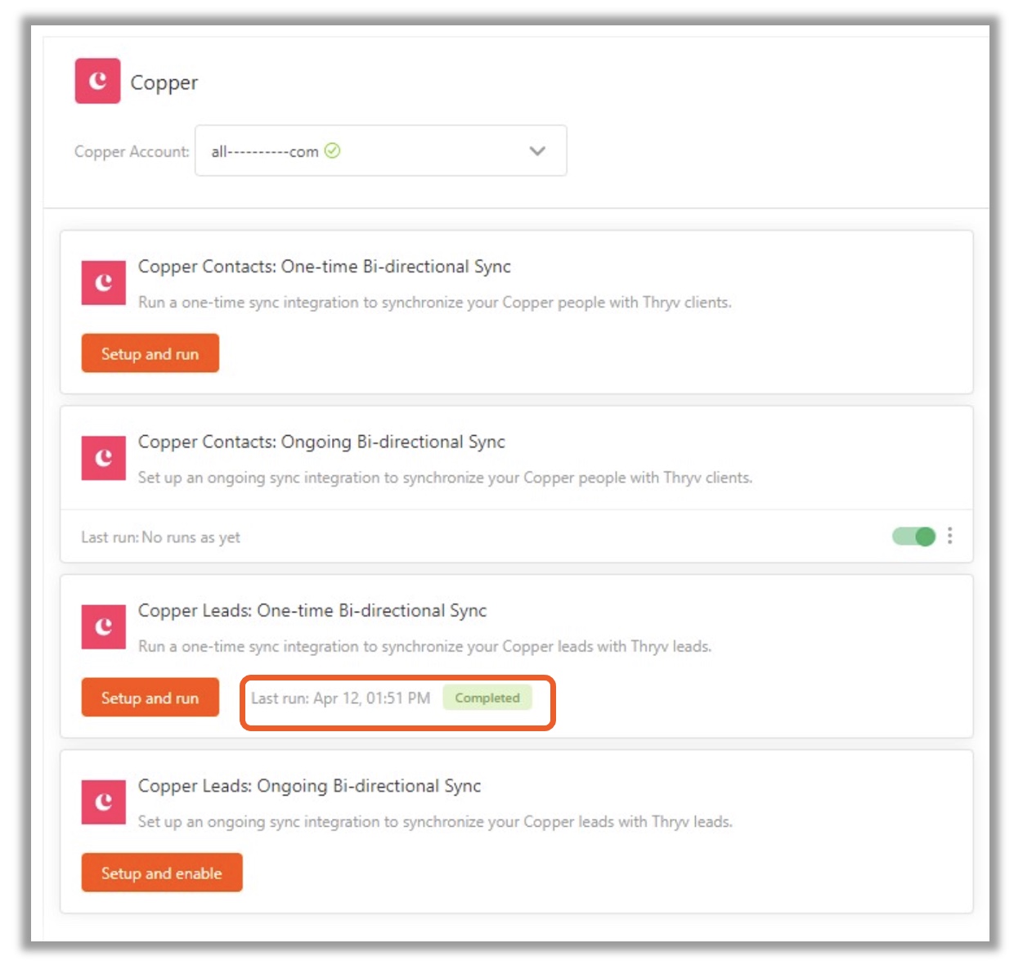Click 'Copper Contacts: One-time Bi-directional Sync' title
The image size is (1014, 970).
[x=325, y=267]
